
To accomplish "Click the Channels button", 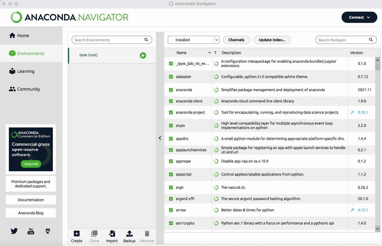I will [236, 40].
